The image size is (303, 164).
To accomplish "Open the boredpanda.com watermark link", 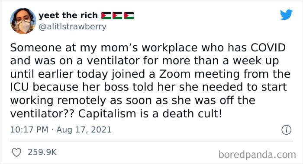I will [x=257, y=155].
